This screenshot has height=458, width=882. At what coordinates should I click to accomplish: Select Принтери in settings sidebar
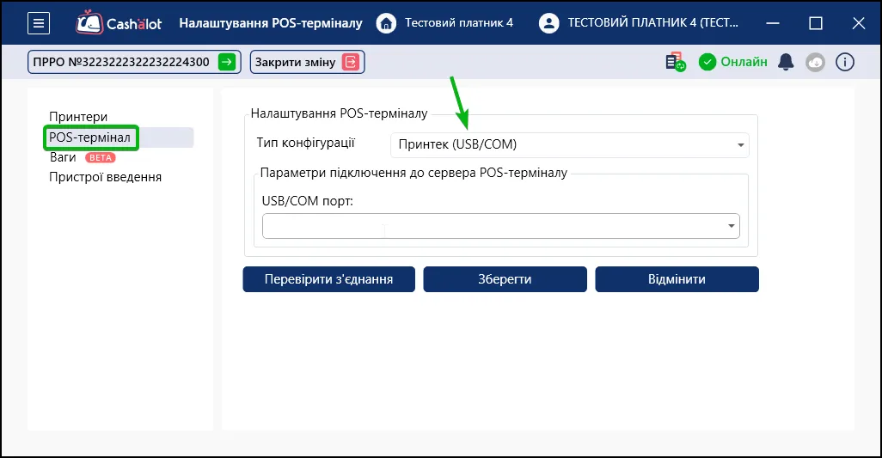coord(78,117)
